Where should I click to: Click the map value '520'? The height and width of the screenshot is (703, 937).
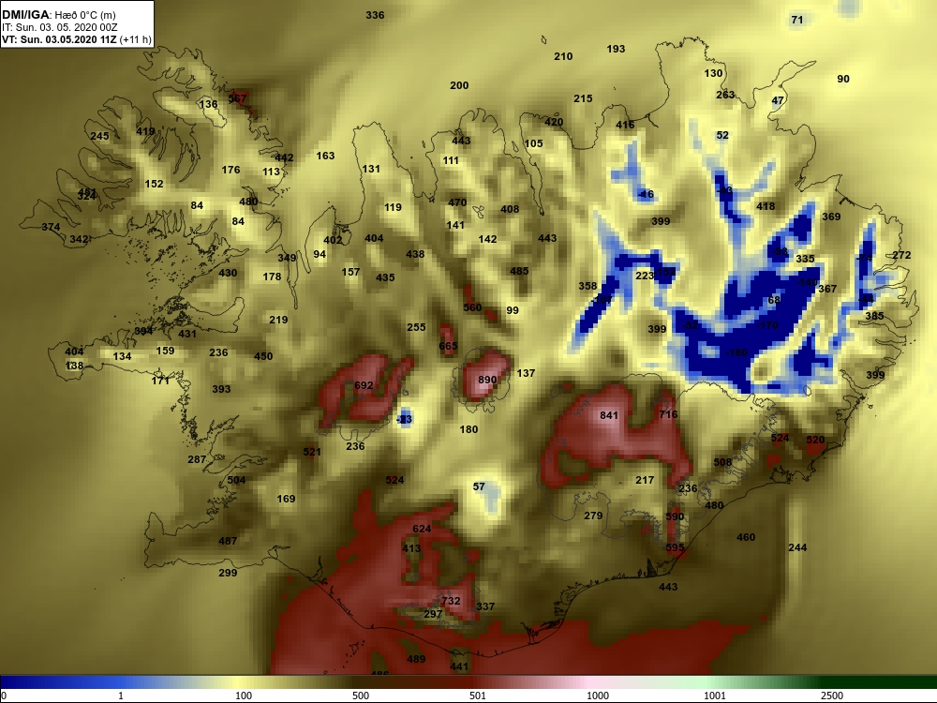[x=815, y=440]
